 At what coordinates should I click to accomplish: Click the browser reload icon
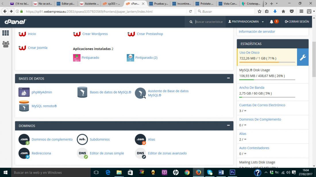[190, 11]
